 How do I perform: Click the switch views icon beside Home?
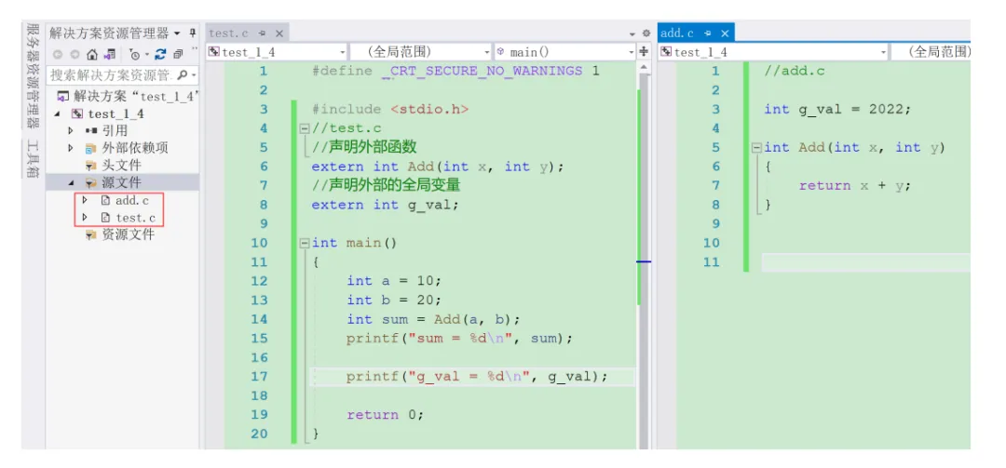[110, 55]
